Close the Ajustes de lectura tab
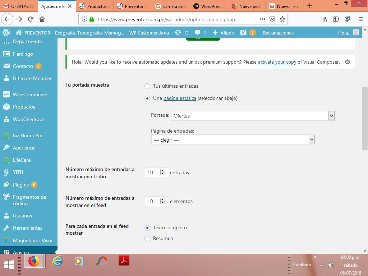Image resolution: width=368 pixels, height=276 pixels. point(70,6)
